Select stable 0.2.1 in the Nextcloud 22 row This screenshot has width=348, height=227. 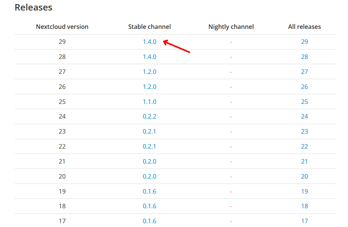[x=149, y=146]
